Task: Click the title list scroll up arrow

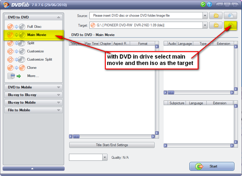Action: tap(157, 46)
